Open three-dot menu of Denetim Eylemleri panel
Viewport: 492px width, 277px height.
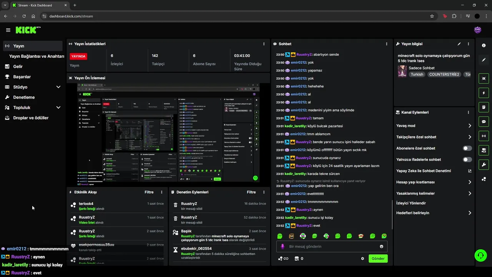[x=264, y=192]
